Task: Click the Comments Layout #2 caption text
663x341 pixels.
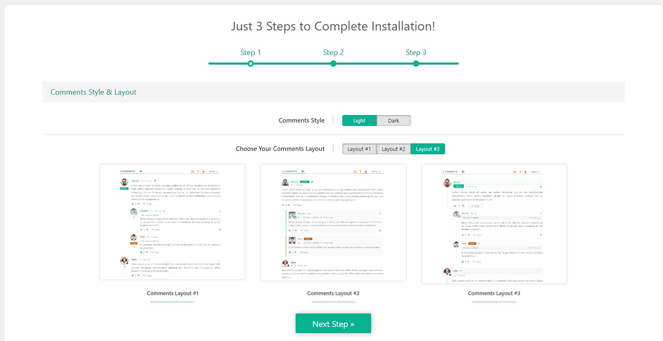Action: pyautogui.click(x=333, y=293)
